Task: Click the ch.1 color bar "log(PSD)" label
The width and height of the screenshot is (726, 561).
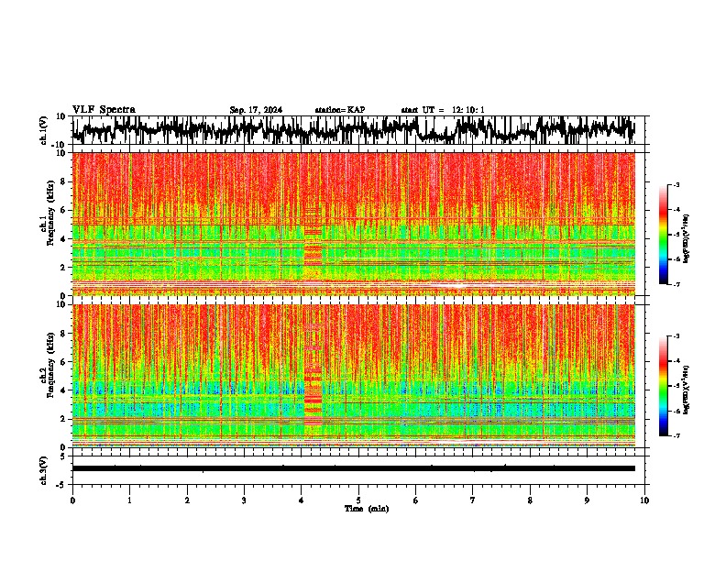Action: (x=687, y=238)
